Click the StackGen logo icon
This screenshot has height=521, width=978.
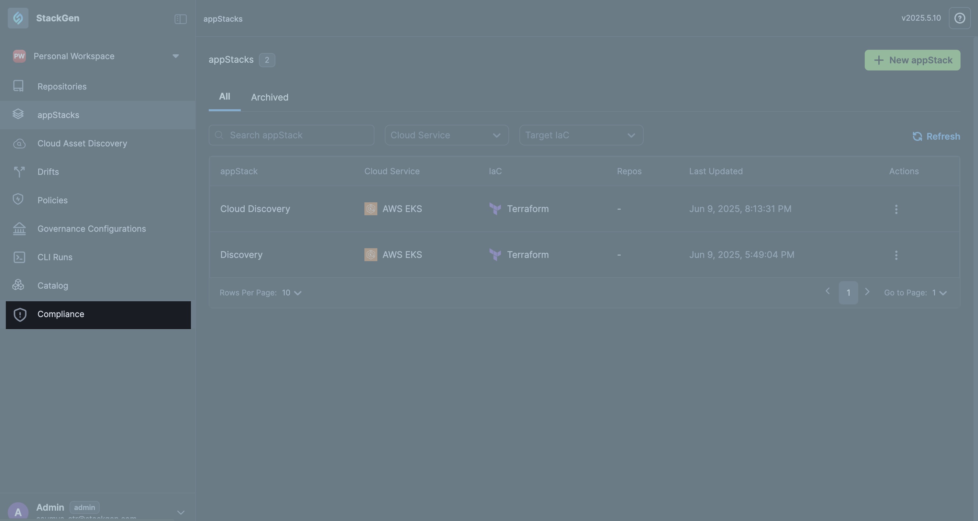click(x=18, y=18)
